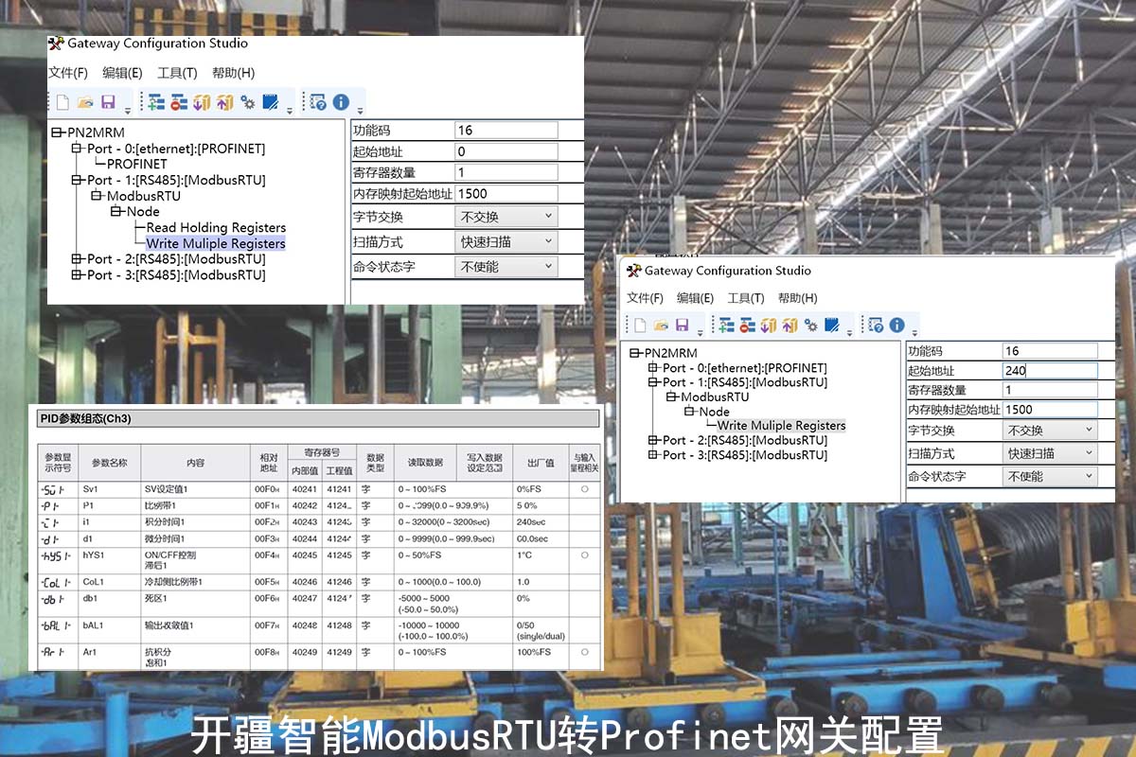Expand Port - 3 node in left window
This screenshot has width=1136, height=757.
tap(77, 275)
